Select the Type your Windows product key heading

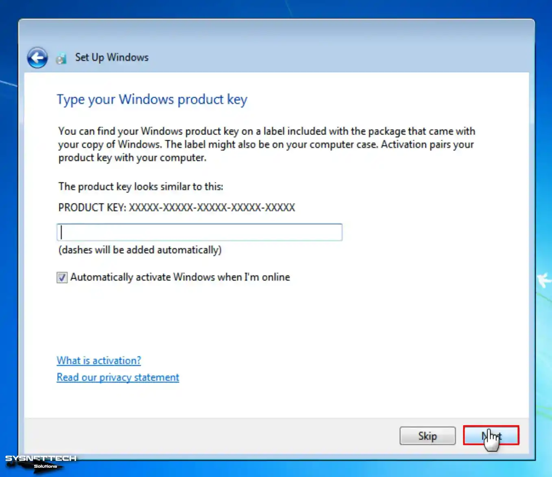coord(152,100)
